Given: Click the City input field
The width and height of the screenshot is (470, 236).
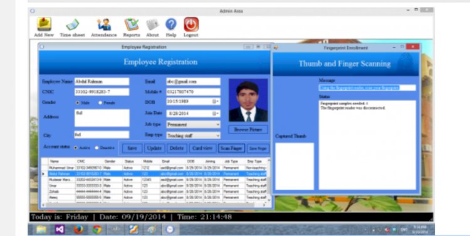Looking at the screenshot, I should coord(102,135).
